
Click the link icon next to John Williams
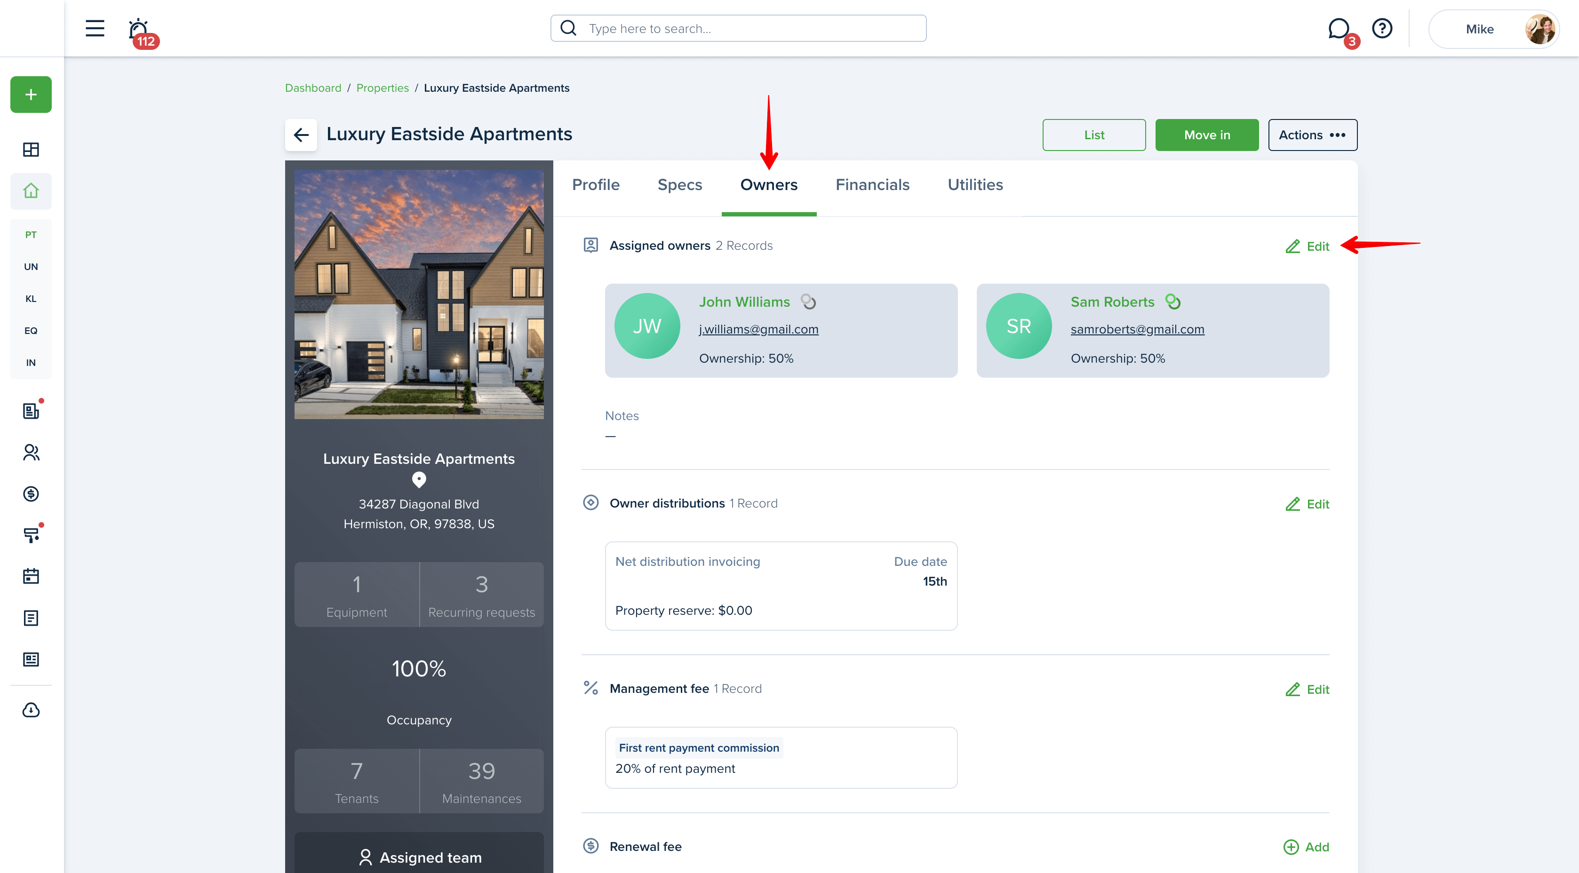click(x=808, y=302)
